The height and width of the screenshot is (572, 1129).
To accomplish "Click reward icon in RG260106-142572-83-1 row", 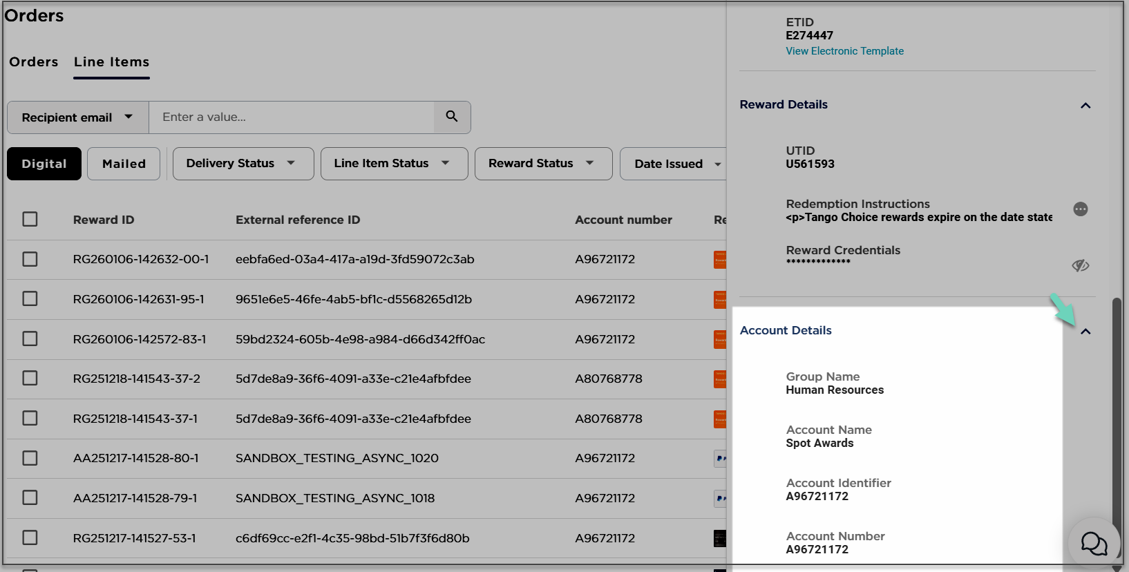I will (x=720, y=339).
